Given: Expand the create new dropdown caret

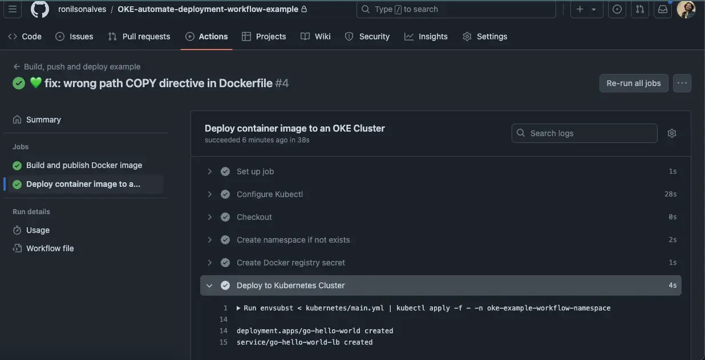Looking at the screenshot, I should [x=594, y=9].
